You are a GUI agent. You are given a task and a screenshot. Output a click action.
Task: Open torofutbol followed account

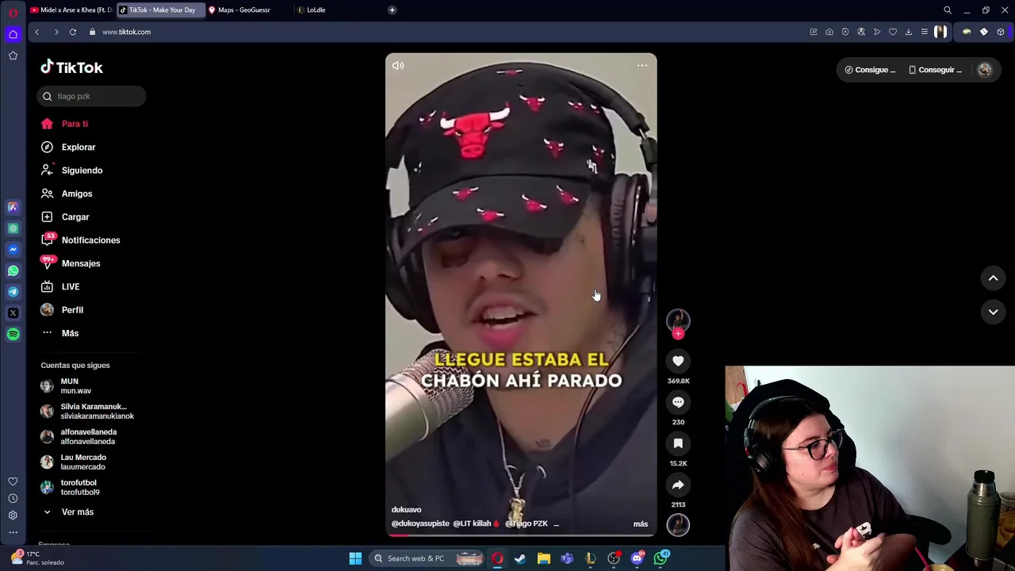tap(71, 488)
